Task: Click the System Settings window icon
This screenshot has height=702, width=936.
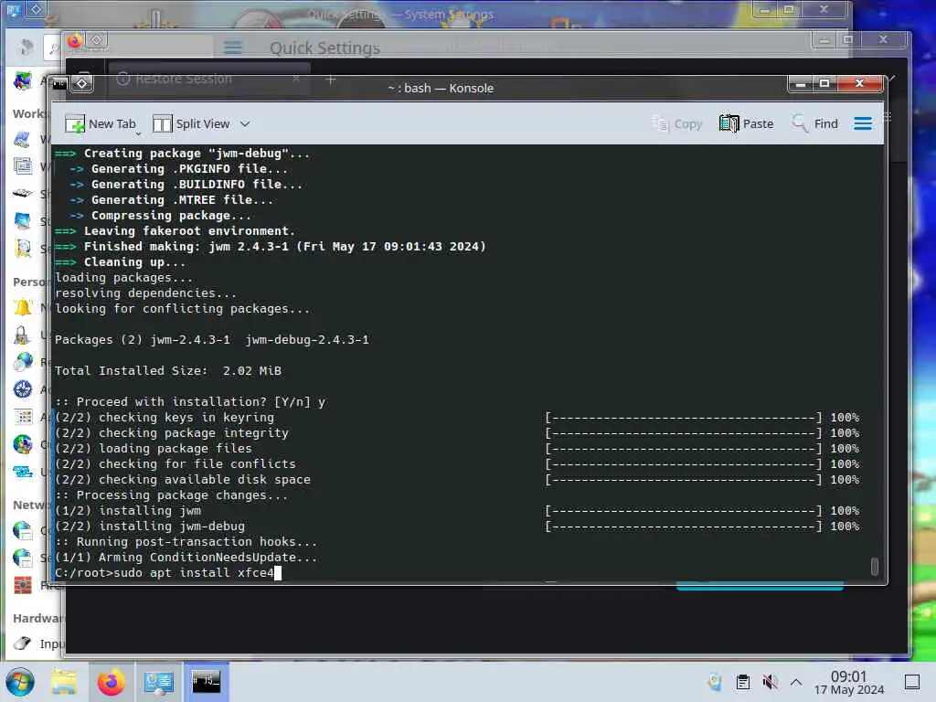Action: coord(13,9)
